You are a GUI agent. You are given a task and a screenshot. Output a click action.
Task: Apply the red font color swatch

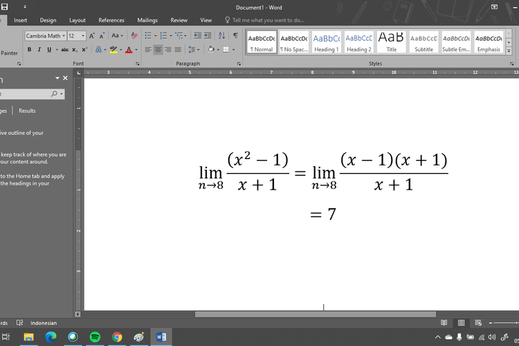point(129,50)
